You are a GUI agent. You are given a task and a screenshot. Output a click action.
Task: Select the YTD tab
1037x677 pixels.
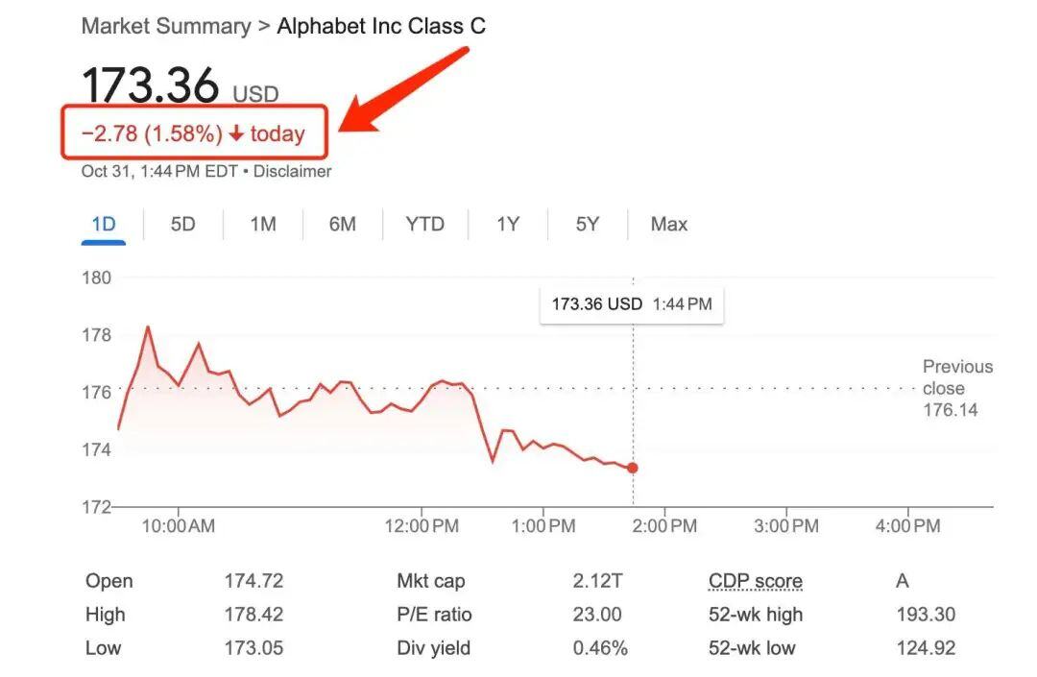(x=425, y=225)
